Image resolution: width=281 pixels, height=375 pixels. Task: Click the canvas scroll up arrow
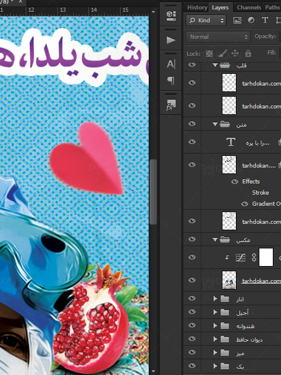(x=153, y=12)
